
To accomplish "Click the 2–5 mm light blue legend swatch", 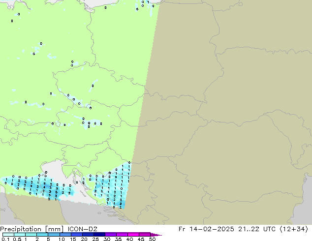I will pos(43,235).
